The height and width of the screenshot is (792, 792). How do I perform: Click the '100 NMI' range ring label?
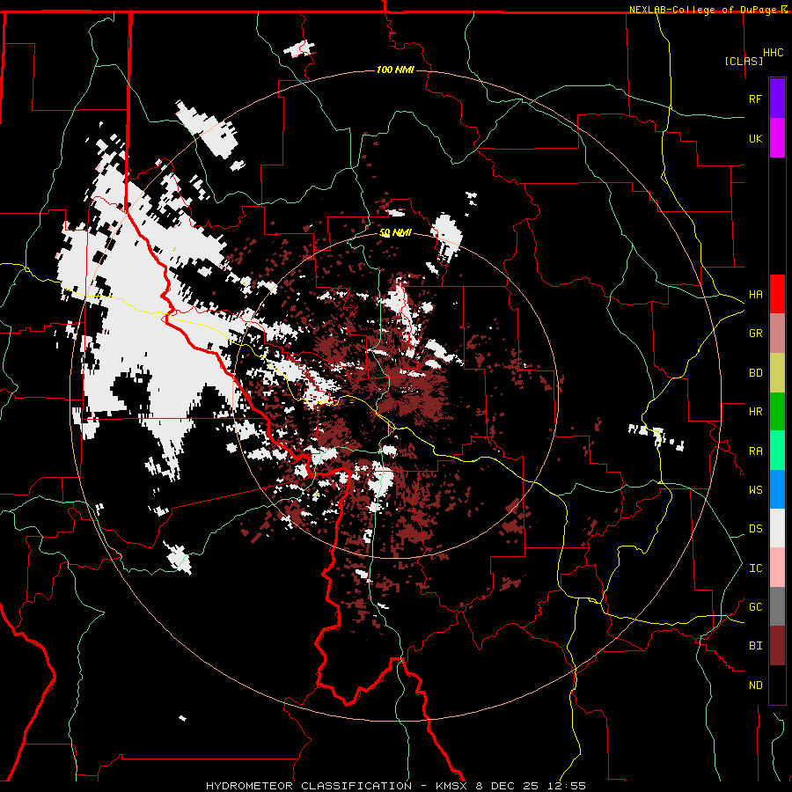click(x=395, y=70)
